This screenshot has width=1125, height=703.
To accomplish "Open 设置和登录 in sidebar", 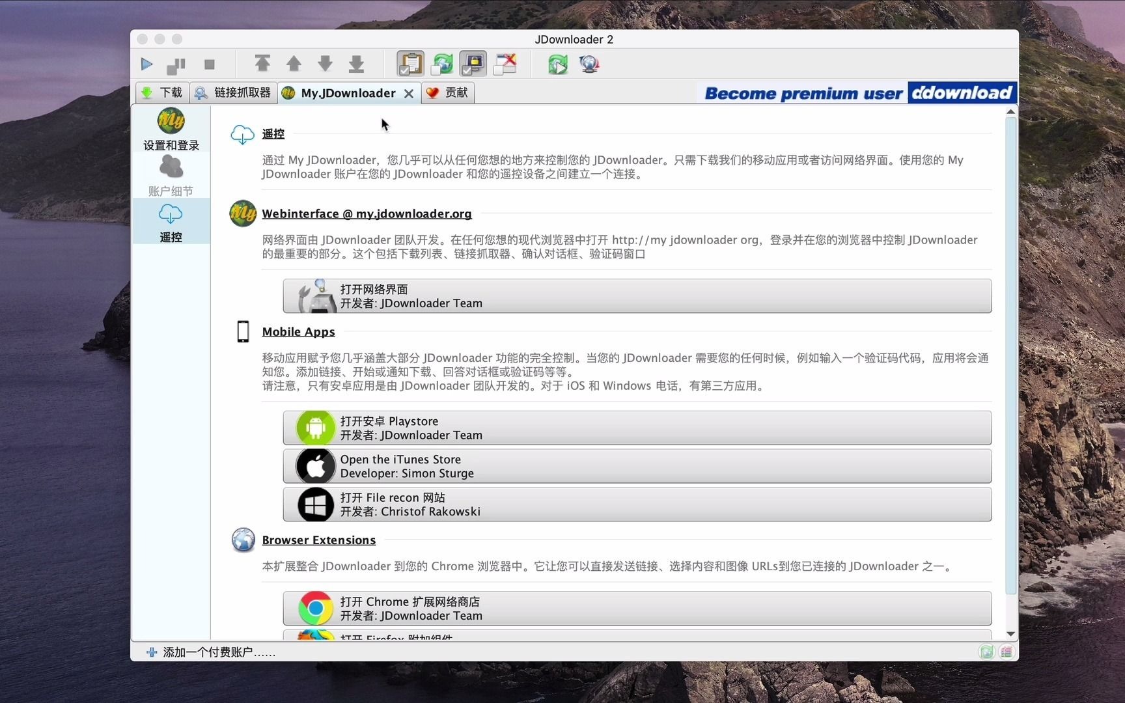I will click(171, 130).
